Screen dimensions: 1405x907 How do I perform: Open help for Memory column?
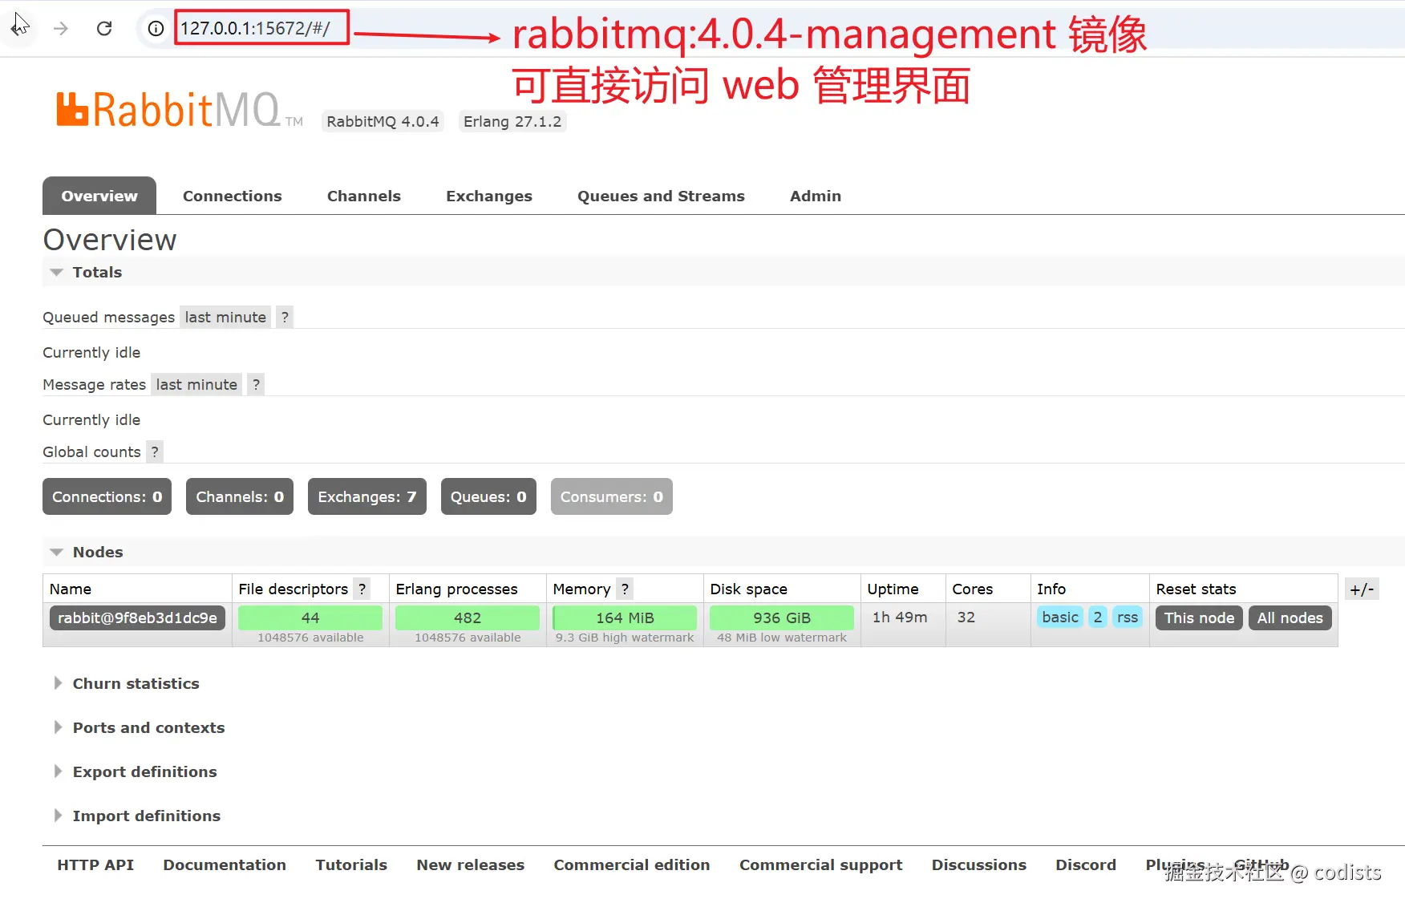625,589
